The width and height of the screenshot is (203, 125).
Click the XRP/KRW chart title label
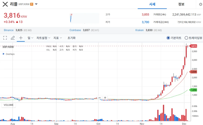(8, 47)
